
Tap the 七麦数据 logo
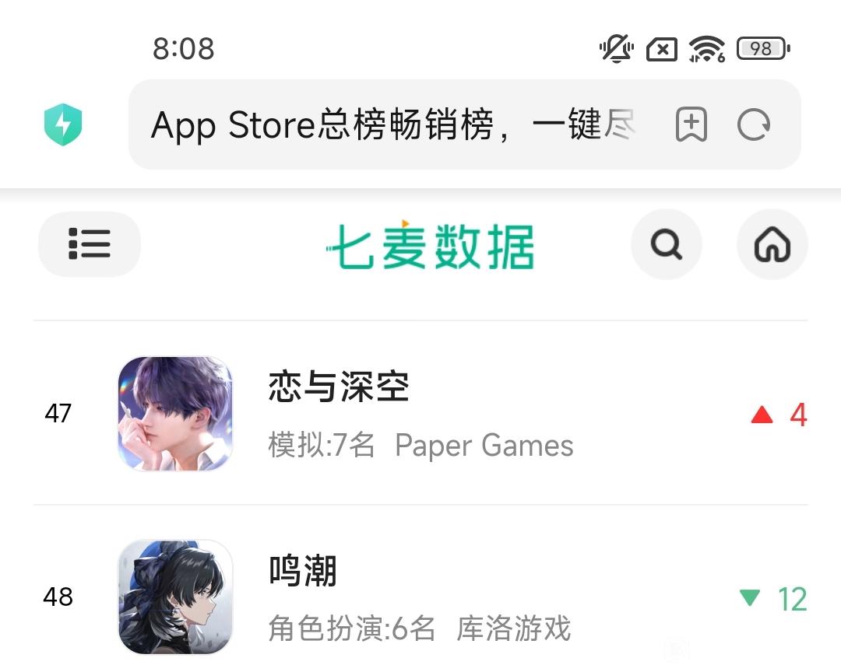430,245
